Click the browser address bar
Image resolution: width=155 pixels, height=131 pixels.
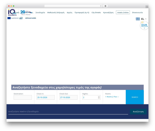pos(73,6)
